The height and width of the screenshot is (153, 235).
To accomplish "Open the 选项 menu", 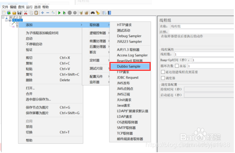I will pos(37,7).
